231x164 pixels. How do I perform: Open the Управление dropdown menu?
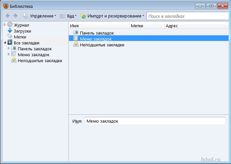[x=40, y=16]
